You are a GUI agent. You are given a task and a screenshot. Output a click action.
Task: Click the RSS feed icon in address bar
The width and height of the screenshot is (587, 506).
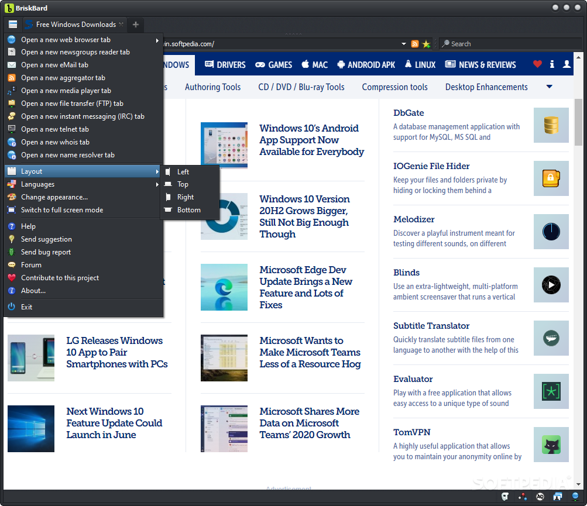415,44
